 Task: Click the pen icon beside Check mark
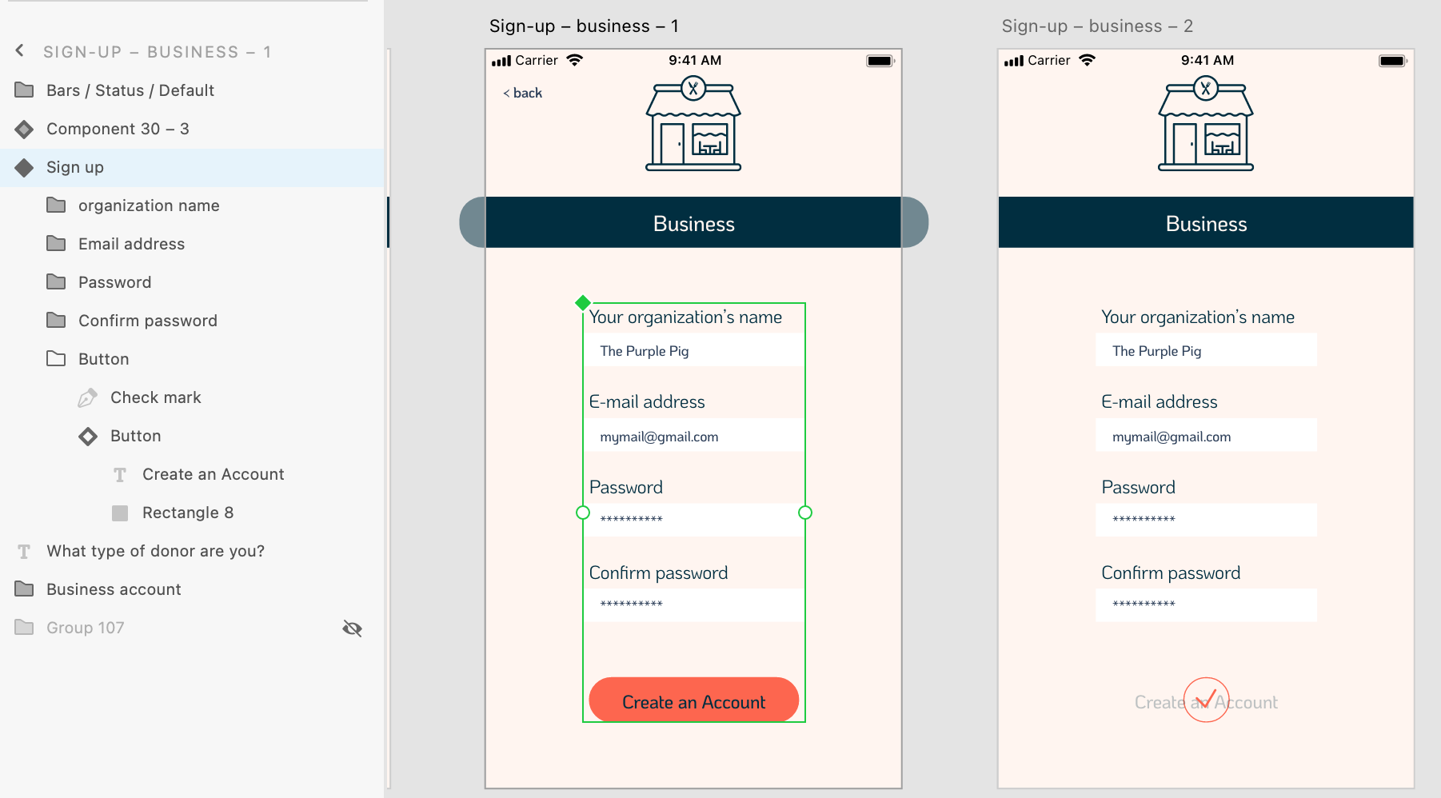coord(88,397)
